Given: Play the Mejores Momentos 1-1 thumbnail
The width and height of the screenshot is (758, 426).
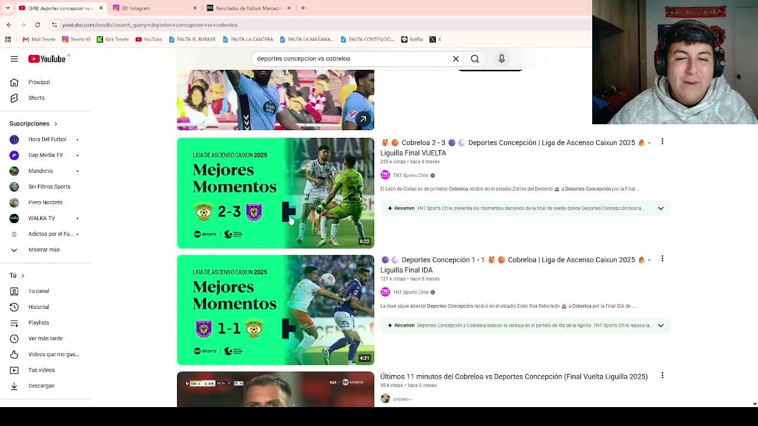Looking at the screenshot, I should pyautogui.click(x=275, y=310).
